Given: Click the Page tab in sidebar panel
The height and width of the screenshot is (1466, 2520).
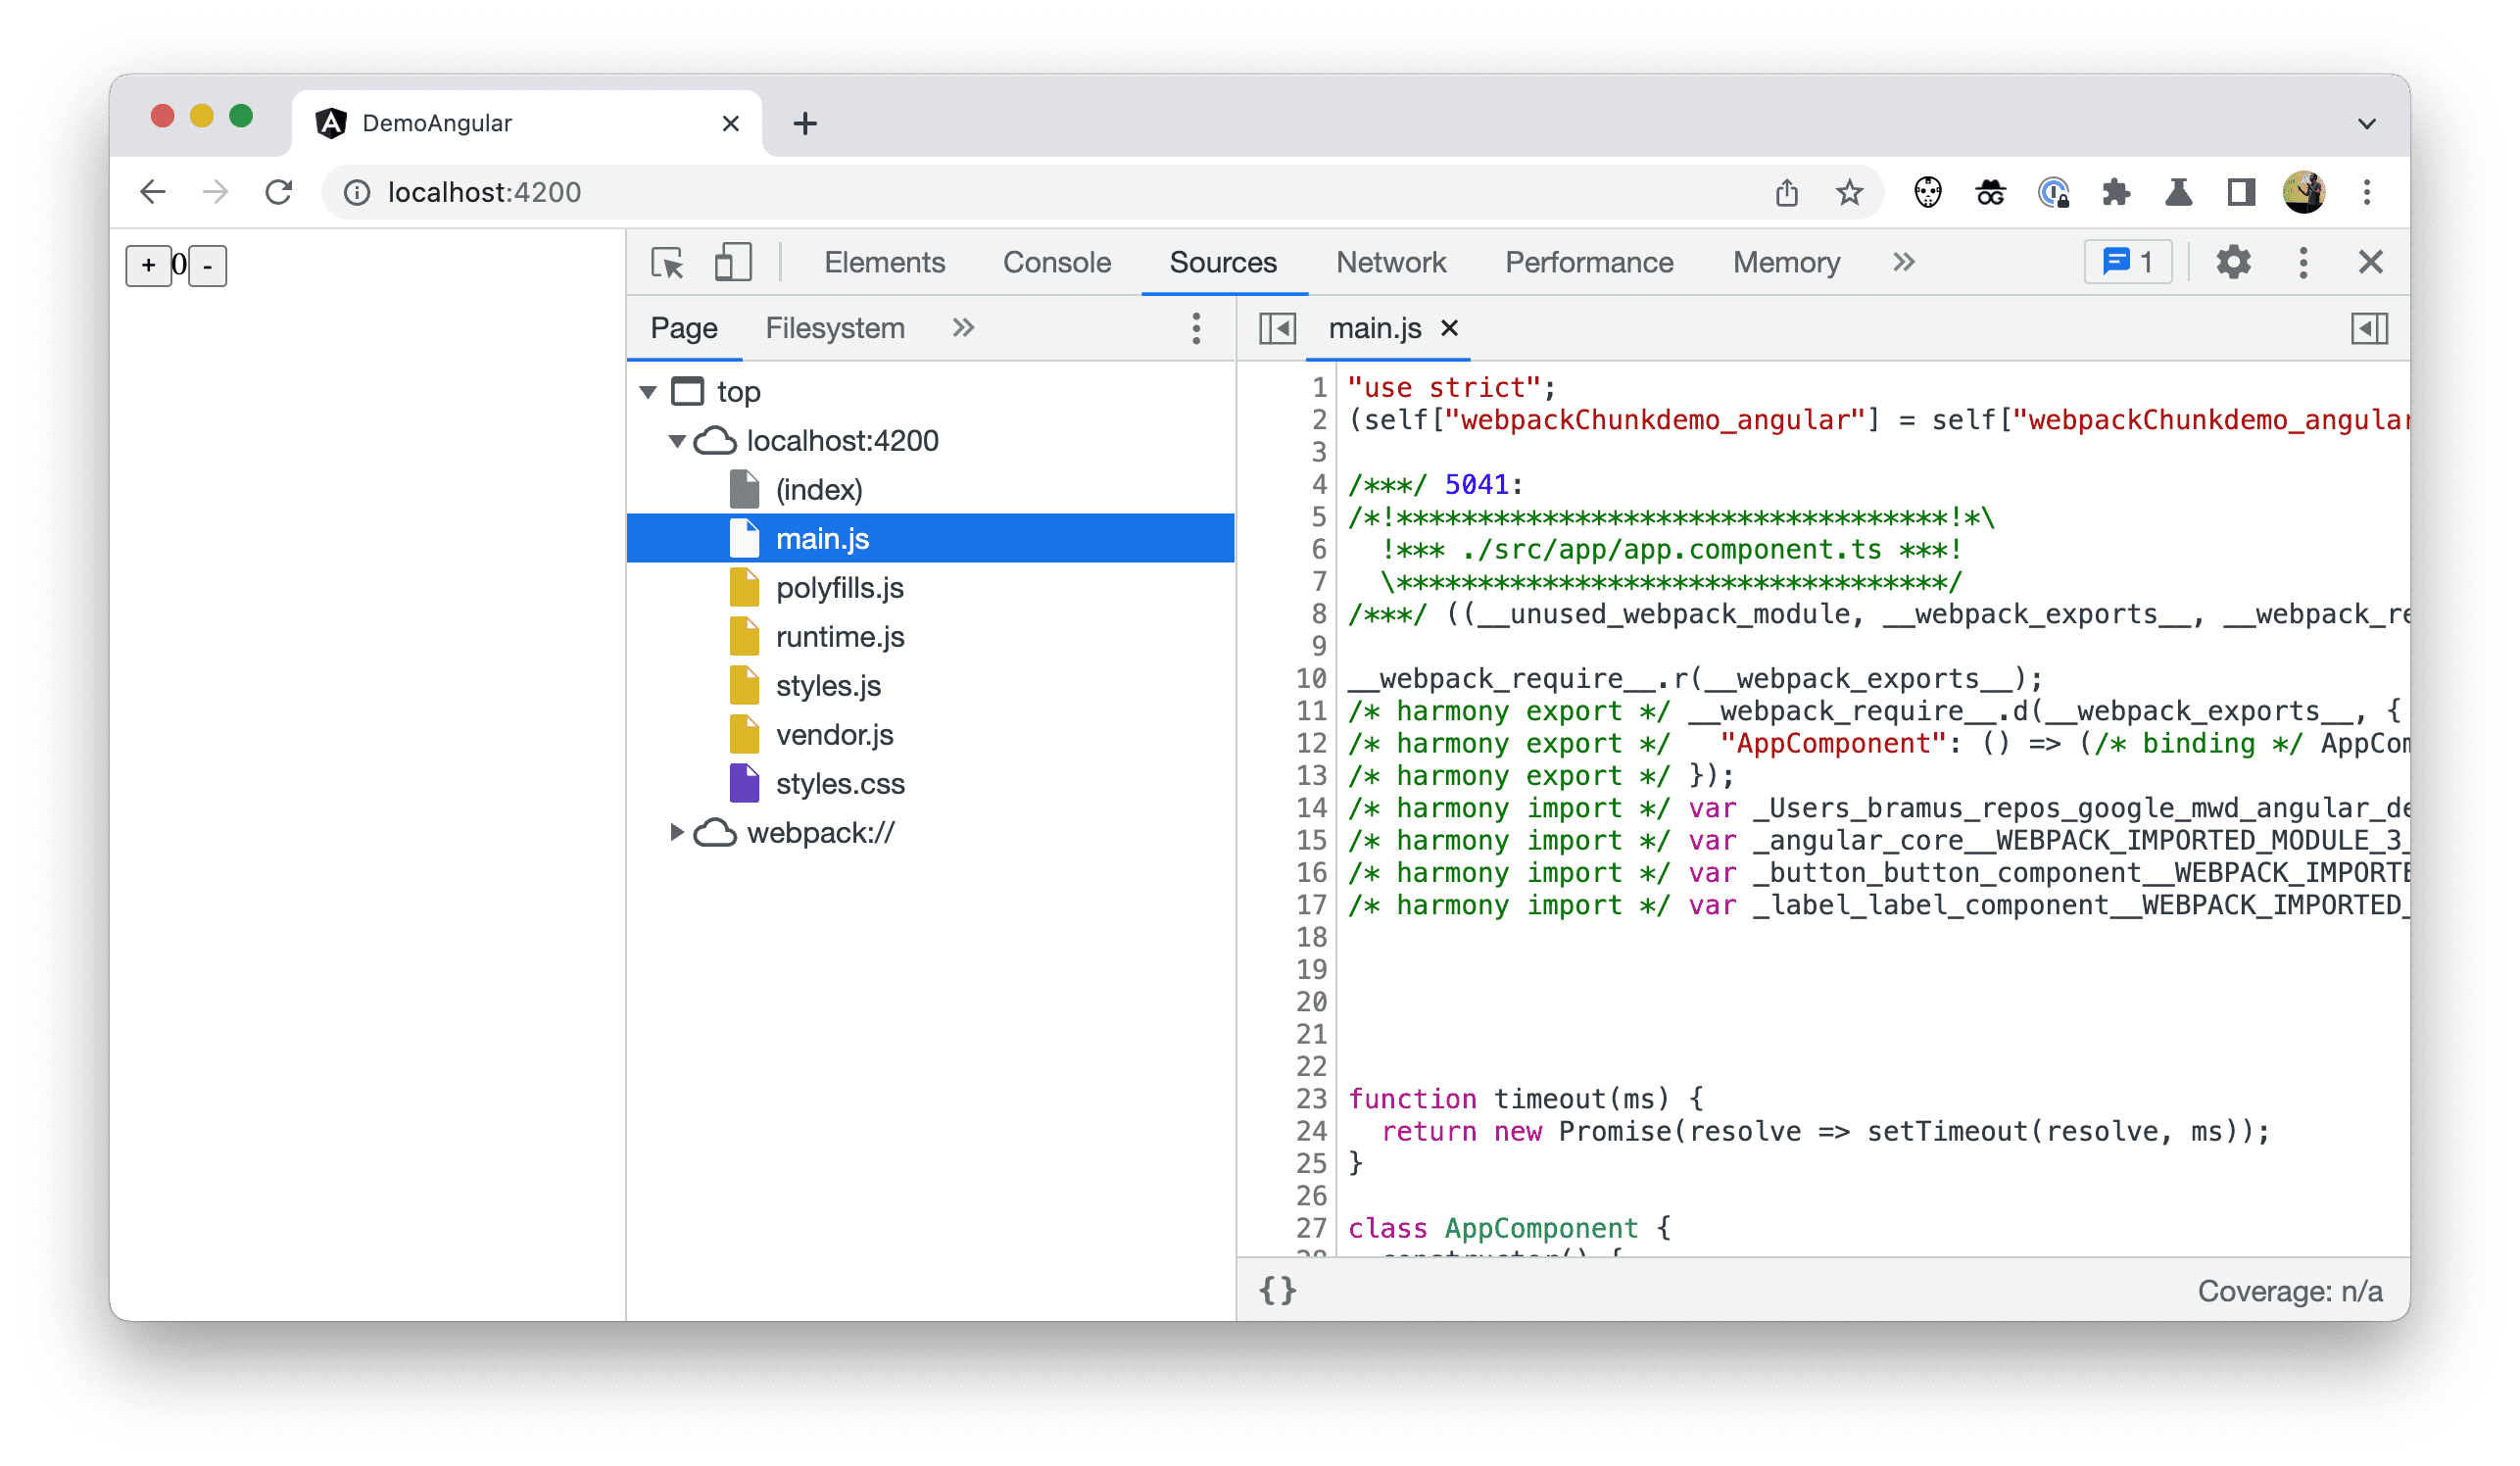Looking at the screenshot, I should point(687,328).
